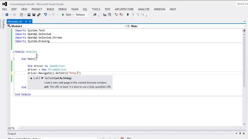248x139 pixels.
Task: Click the Save All toolbar icon
Action: (x=39, y=15)
